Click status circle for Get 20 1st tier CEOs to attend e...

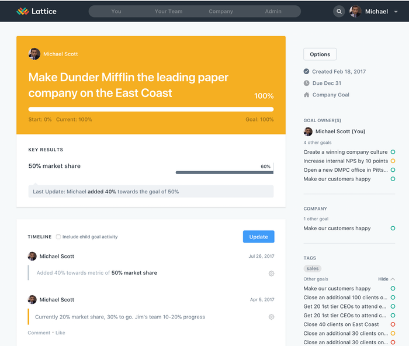(393, 306)
